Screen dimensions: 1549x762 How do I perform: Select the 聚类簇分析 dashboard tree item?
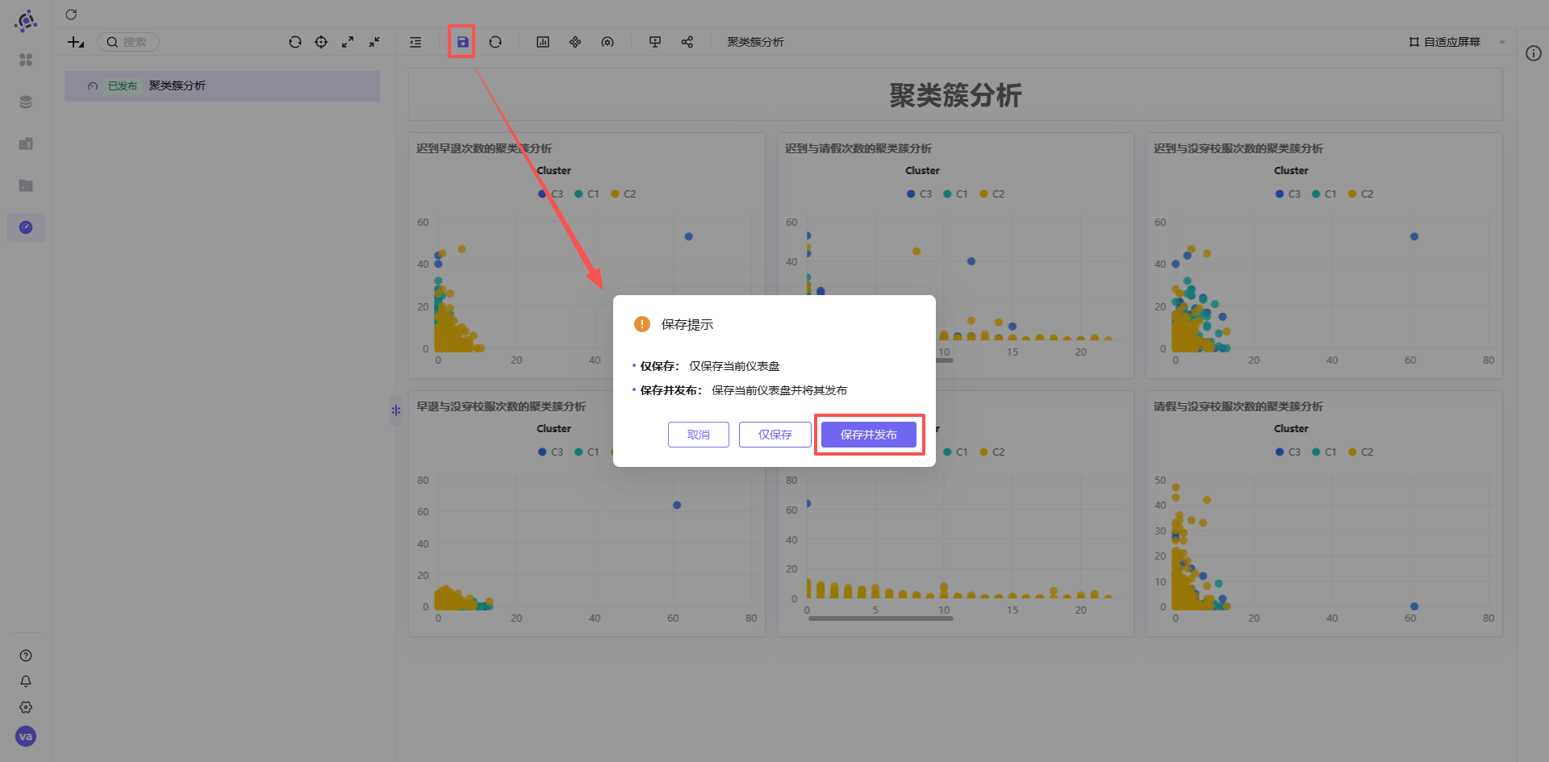(222, 85)
